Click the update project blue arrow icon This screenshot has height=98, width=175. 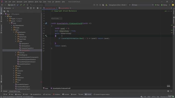pos(18,5)
